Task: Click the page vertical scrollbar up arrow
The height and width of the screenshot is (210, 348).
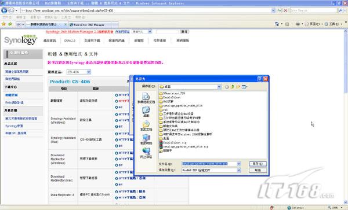Action: [346, 31]
